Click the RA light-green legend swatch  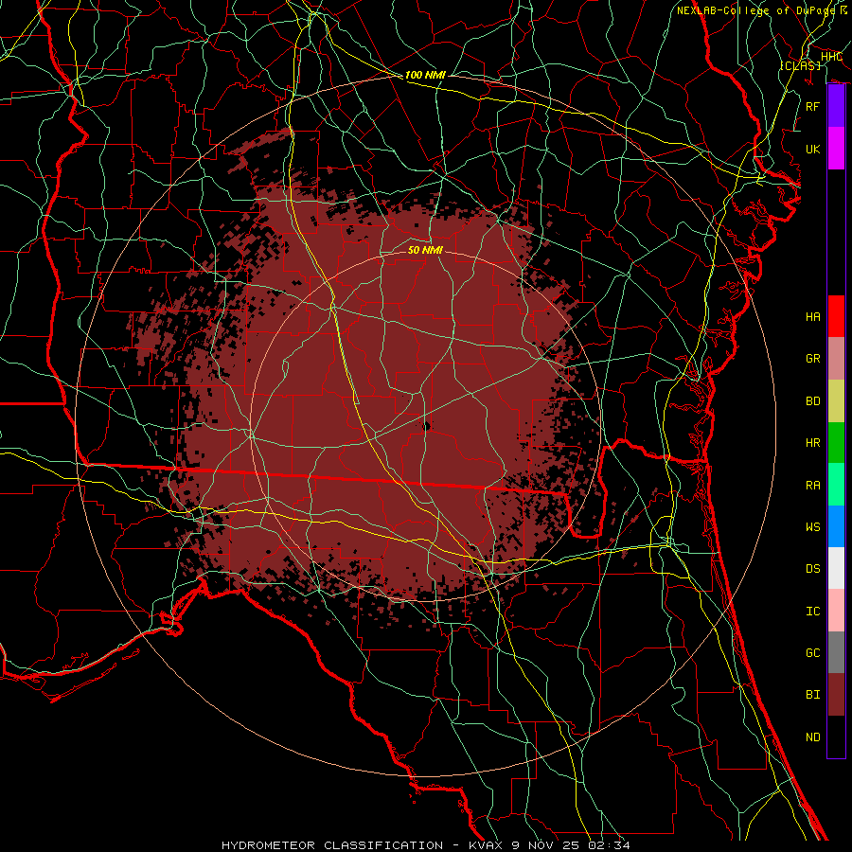(836, 484)
